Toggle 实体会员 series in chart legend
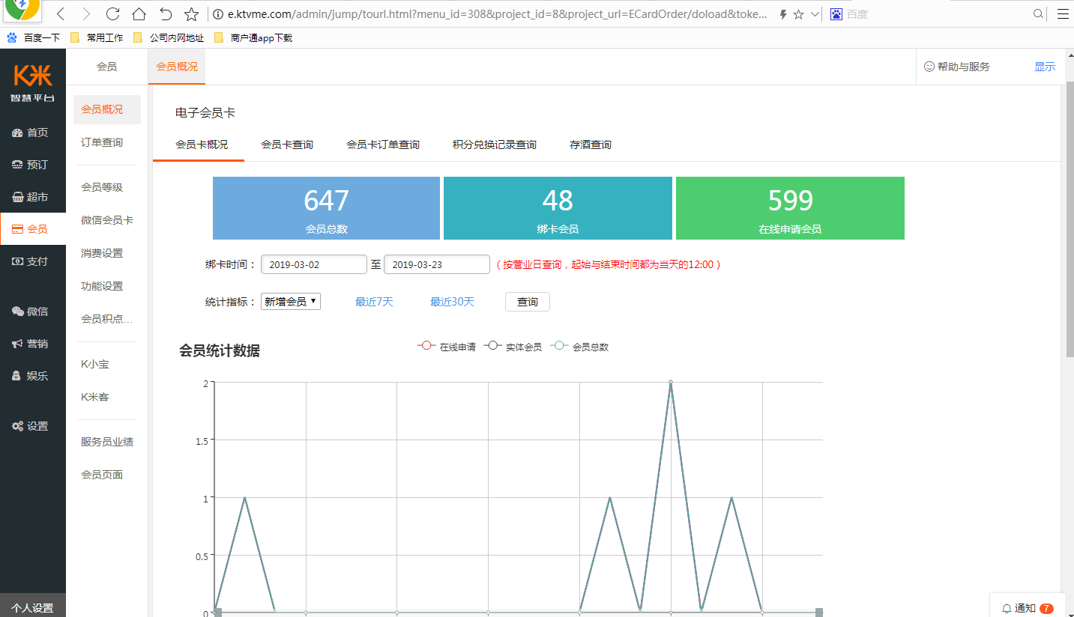The width and height of the screenshot is (1074, 617). pyautogui.click(x=513, y=347)
